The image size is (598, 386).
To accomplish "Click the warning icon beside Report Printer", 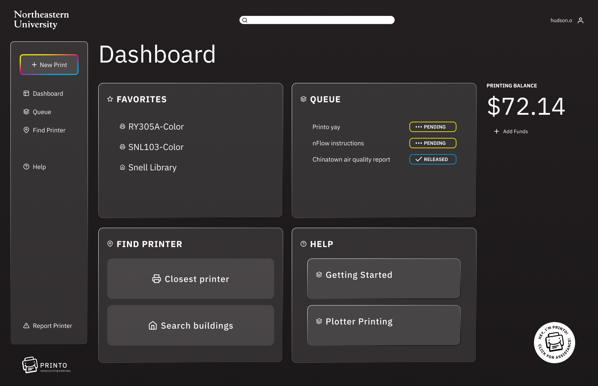I will click(x=26, y=326).
